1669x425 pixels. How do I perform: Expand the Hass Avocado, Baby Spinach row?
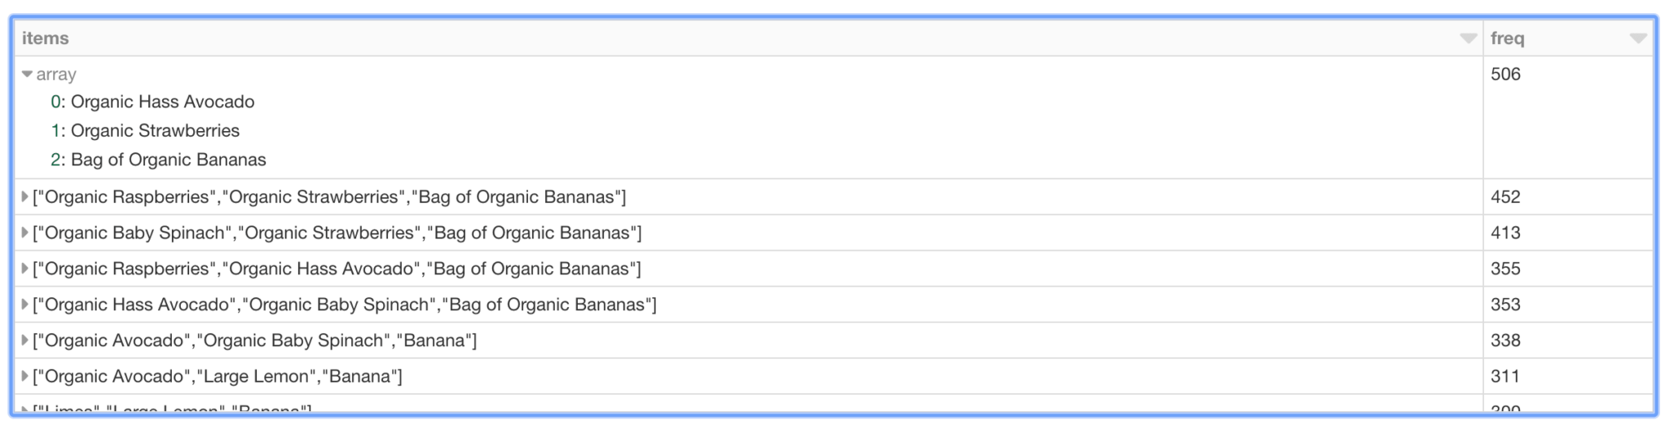click(25, 305)
